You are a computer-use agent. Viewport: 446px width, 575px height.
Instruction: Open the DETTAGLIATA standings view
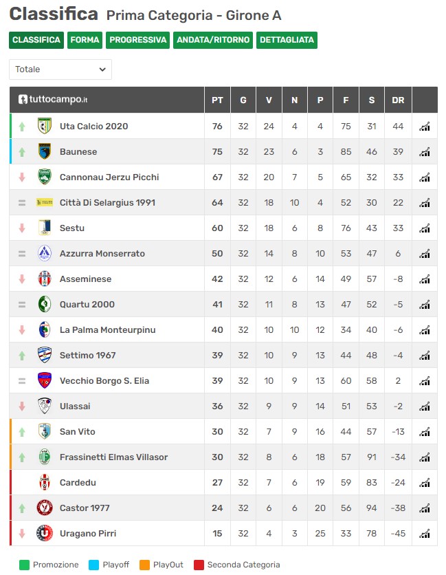pos(287,40)
